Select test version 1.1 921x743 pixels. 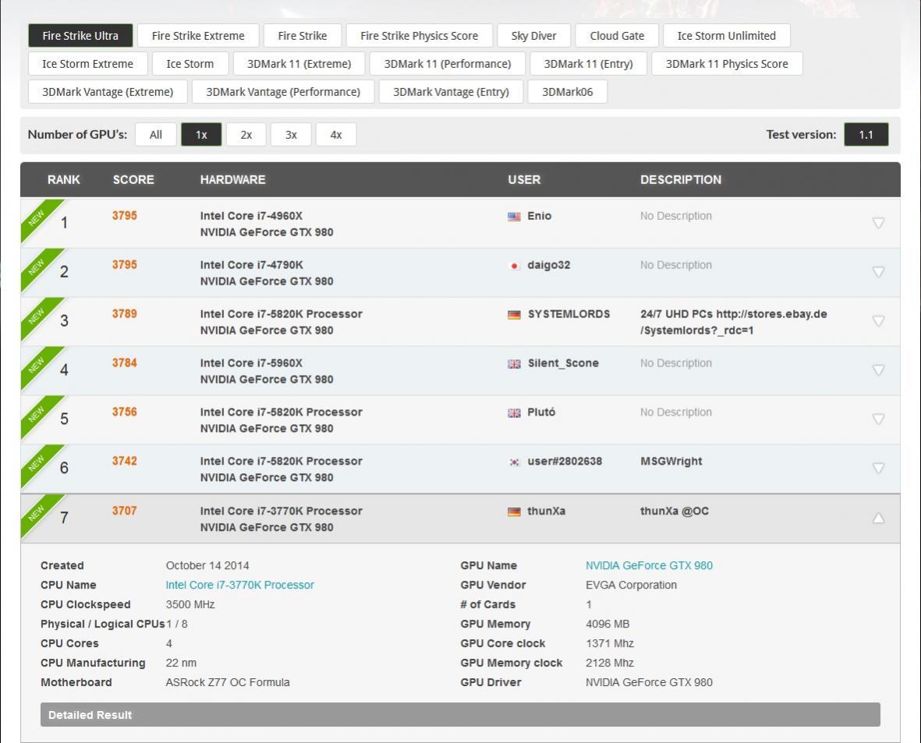(866, 135)
